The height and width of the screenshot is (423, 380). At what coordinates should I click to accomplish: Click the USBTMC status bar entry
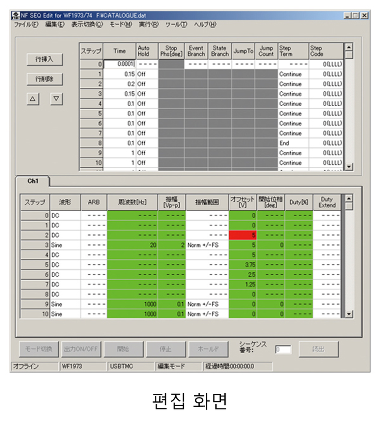(131, 366)
